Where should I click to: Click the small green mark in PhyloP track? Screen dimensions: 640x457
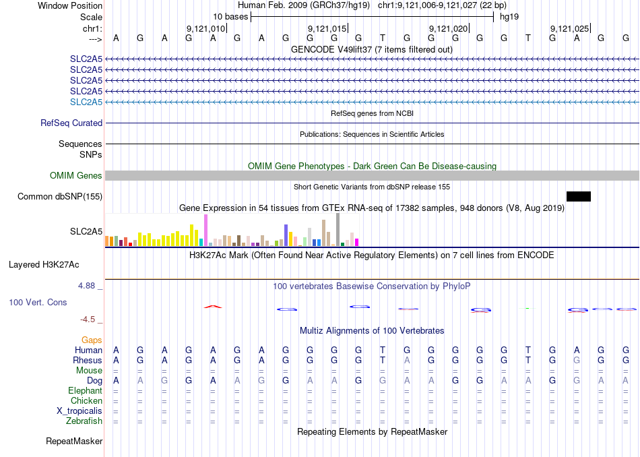(527, 308)
